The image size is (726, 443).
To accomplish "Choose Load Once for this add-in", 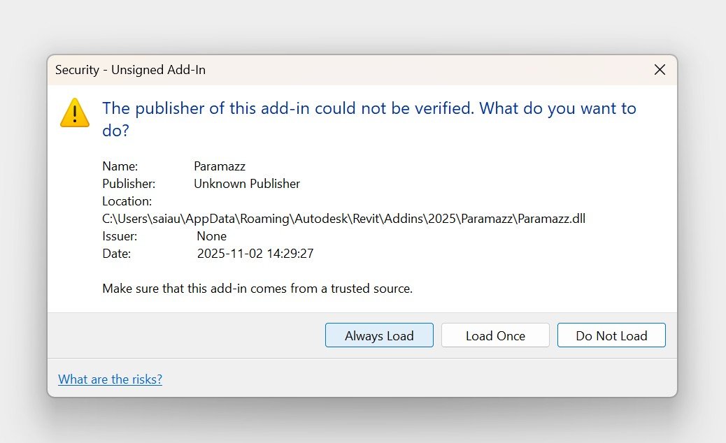I will (x=495, y=335).
